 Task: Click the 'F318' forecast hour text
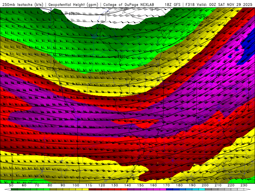(x=190, y=5)
